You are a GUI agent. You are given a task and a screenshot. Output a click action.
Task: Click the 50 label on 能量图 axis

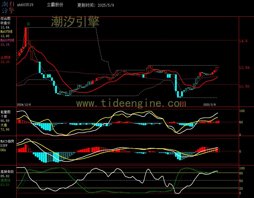point(241,122)
